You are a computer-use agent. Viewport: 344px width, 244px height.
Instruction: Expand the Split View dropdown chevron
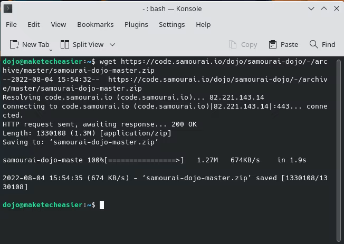click(x=112, y=45)
